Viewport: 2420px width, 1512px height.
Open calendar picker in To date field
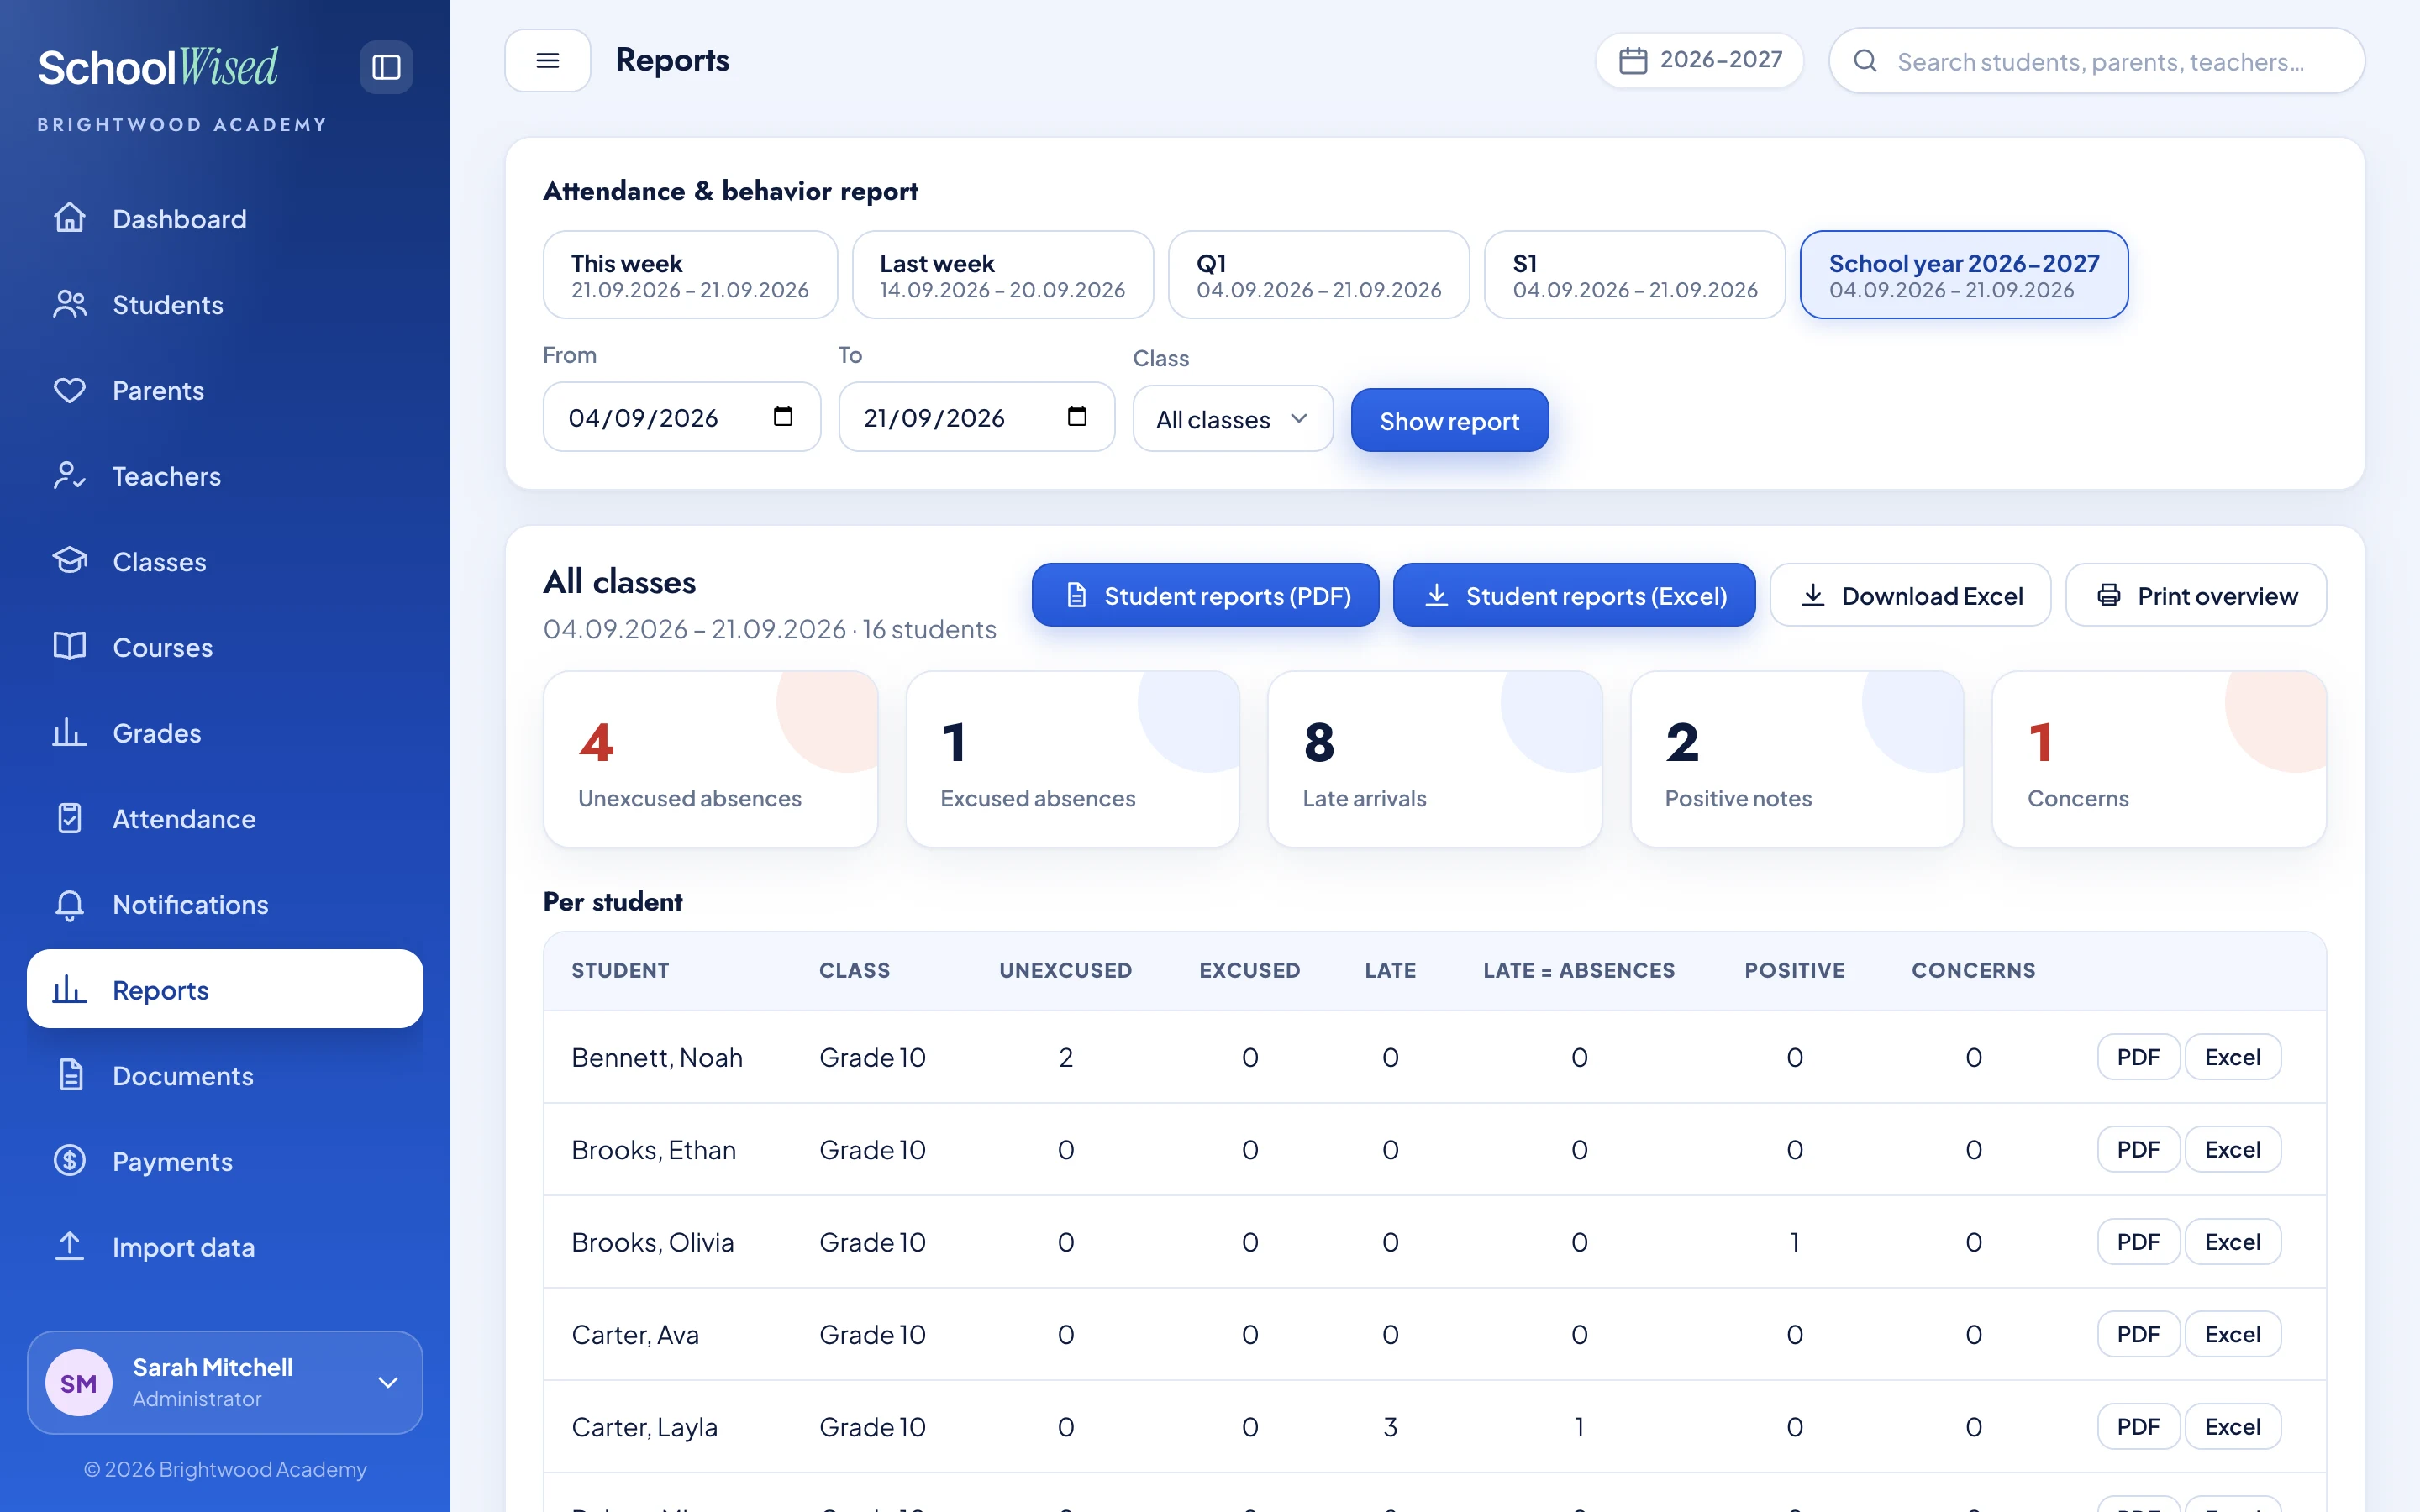[1077, 416]
